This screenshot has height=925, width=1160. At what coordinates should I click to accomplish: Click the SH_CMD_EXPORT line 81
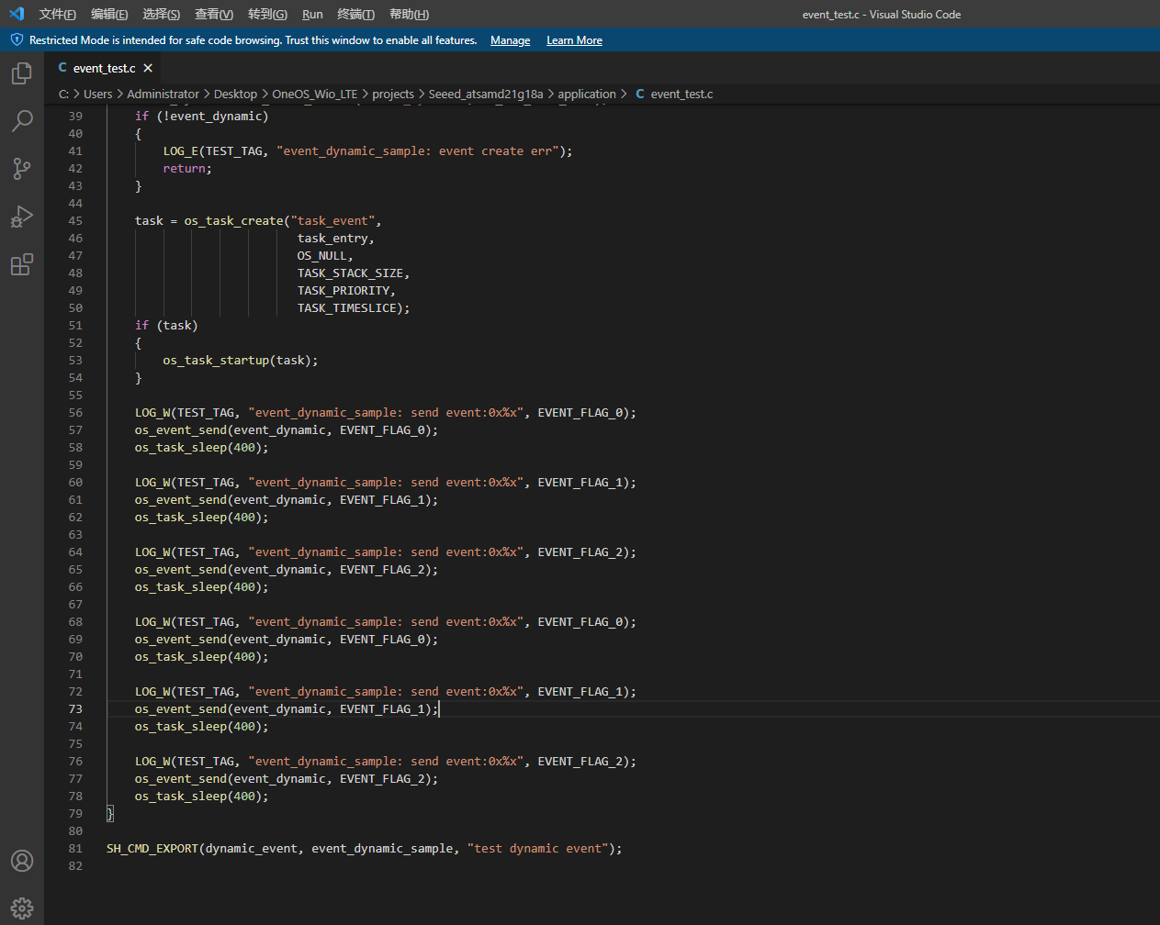[365, 849]
